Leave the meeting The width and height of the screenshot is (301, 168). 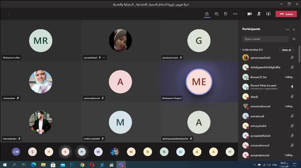286,14
